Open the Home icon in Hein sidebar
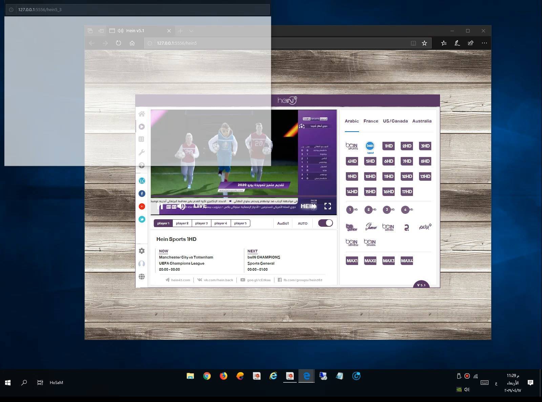542x402 pixels. (x=142, y=114)
